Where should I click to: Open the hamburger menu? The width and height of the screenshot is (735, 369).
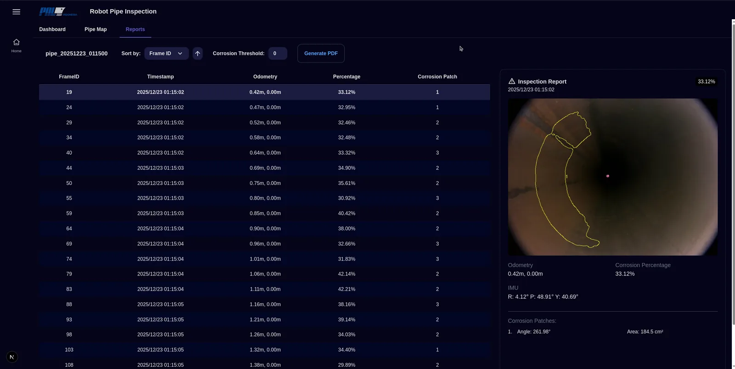[x=16, y=12]
